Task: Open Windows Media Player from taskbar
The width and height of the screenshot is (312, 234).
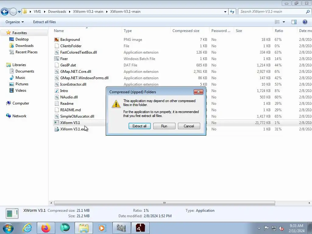Action: click(x=102, y=228)
